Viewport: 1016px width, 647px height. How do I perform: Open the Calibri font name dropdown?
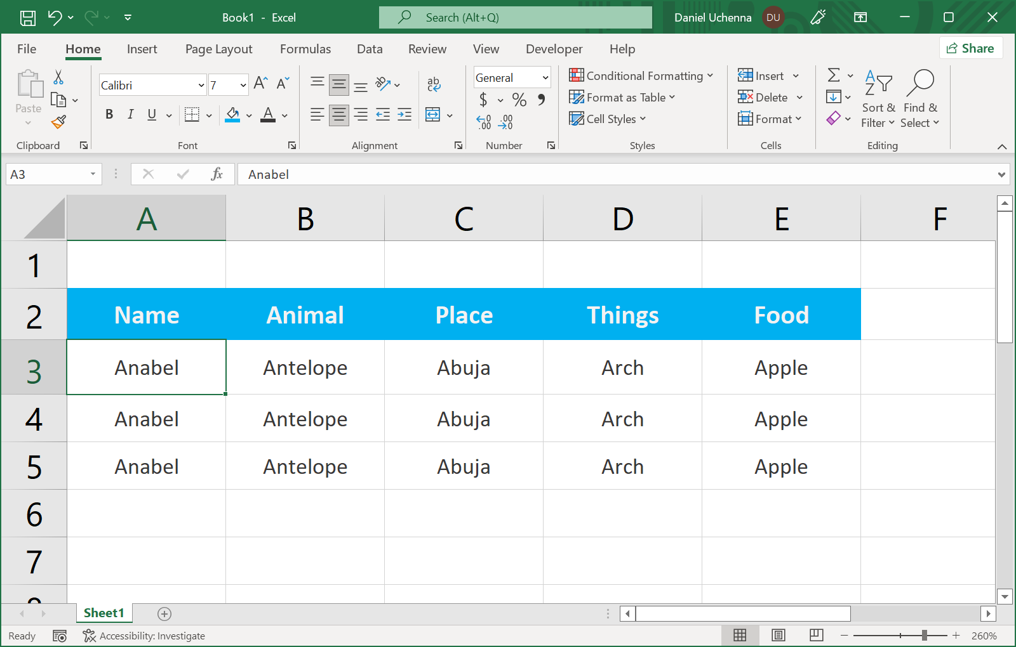(x=201, y=85)
